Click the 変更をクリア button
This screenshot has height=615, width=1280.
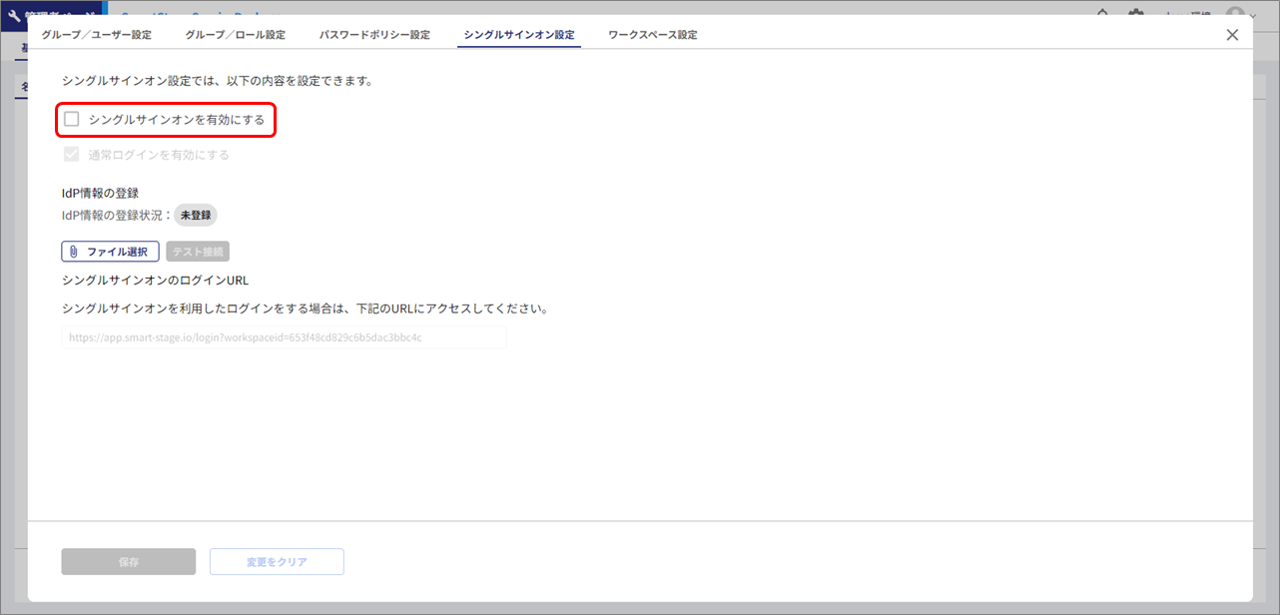(x=277, y=562)
